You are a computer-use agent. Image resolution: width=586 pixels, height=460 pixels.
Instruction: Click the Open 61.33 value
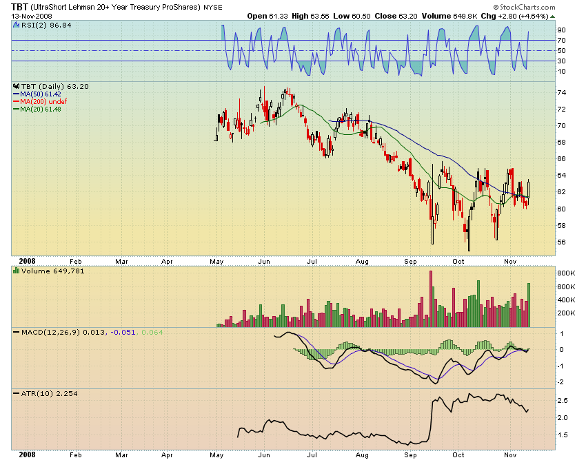267,16
